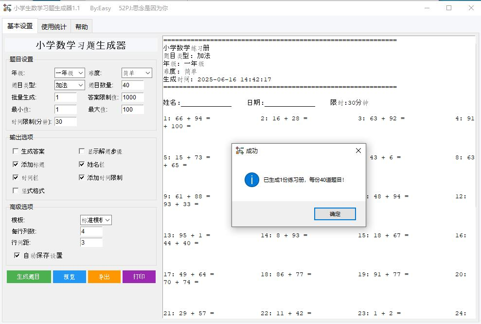This screenshot has height=324, width=481.
Task: Switch to the 基本设置 tab
Action: pyautogui.click(x=20, y=26)
